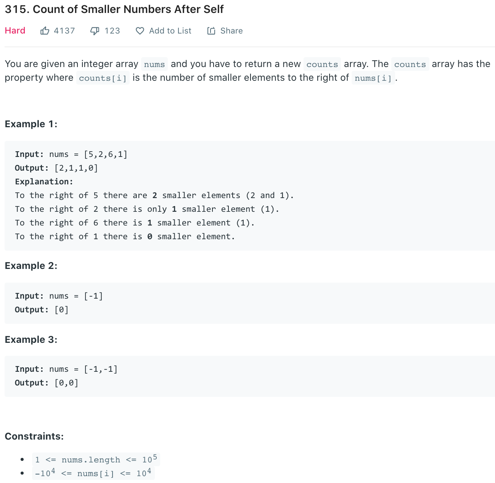Image resolution: width=495 pixels, height=483 pixels.
Task: Select the Example 1 heading
Action: click(x=31, y=124)
